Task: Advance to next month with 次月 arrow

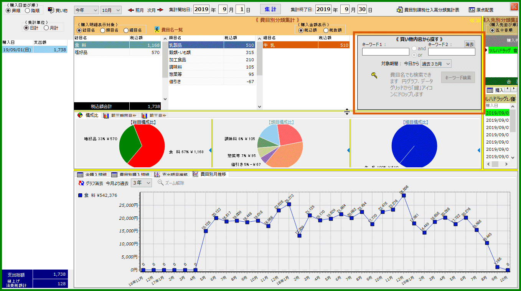Action: point(160,10)
